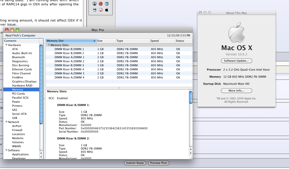The height and width of the screenshot is (169, 289).
Task: Zoom the Mac Pro window with green button
Action: (x=17, y=30)
